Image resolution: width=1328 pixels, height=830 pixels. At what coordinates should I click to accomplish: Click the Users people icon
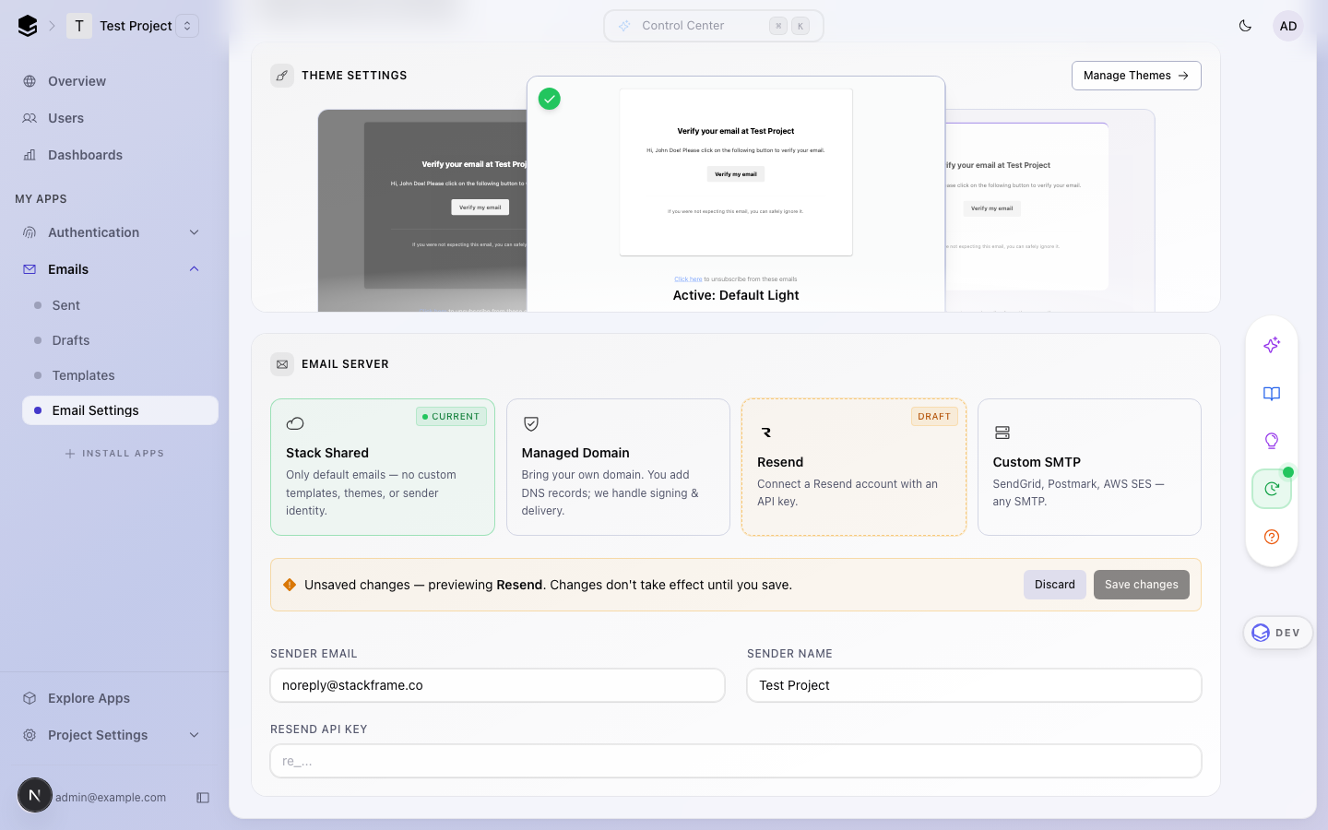click(x=30, y=118)
